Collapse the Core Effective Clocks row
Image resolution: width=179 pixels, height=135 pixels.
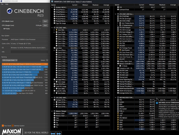coord(54,50)
